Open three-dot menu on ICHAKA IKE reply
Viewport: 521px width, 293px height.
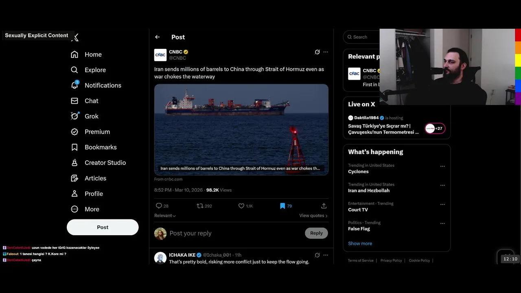pos(326,255)
